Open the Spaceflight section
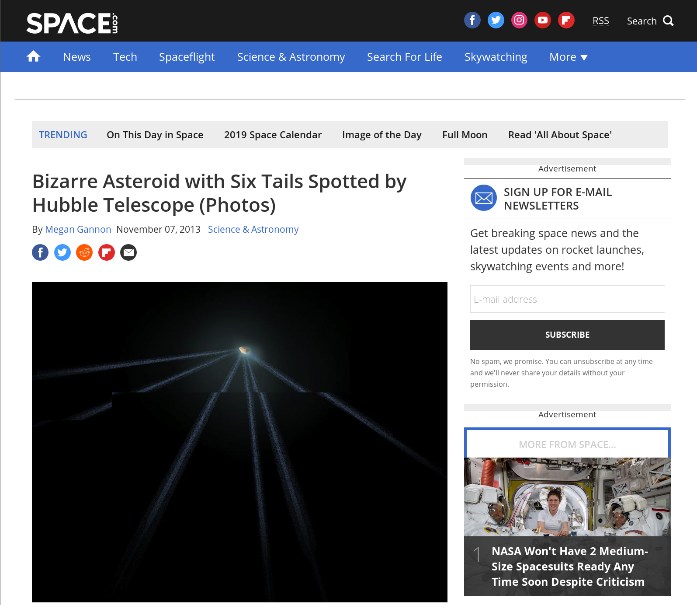Screen dimensions: 697x605 point(187,57)
